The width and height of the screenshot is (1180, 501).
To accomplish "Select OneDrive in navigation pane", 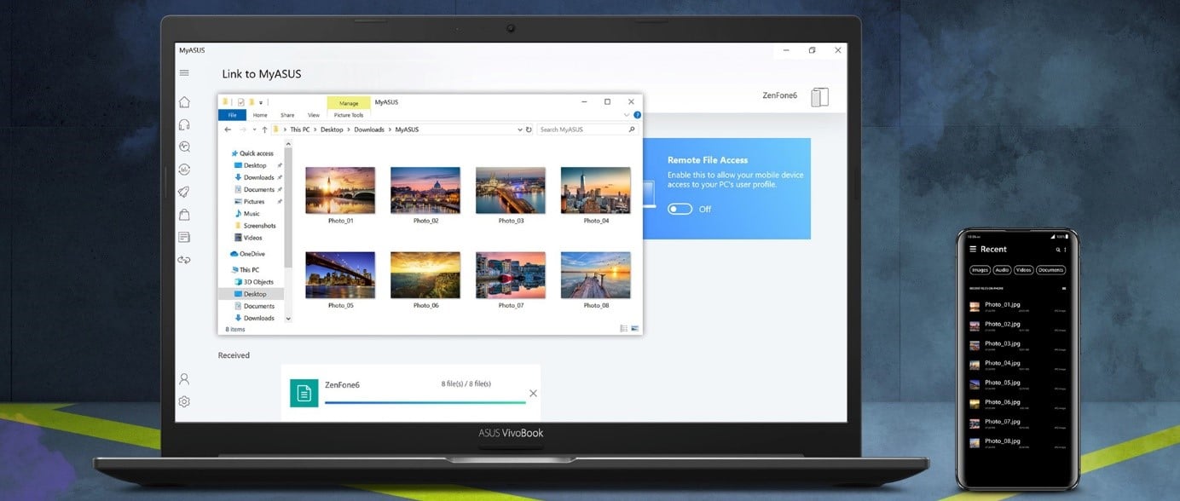I will coord(247,254).
